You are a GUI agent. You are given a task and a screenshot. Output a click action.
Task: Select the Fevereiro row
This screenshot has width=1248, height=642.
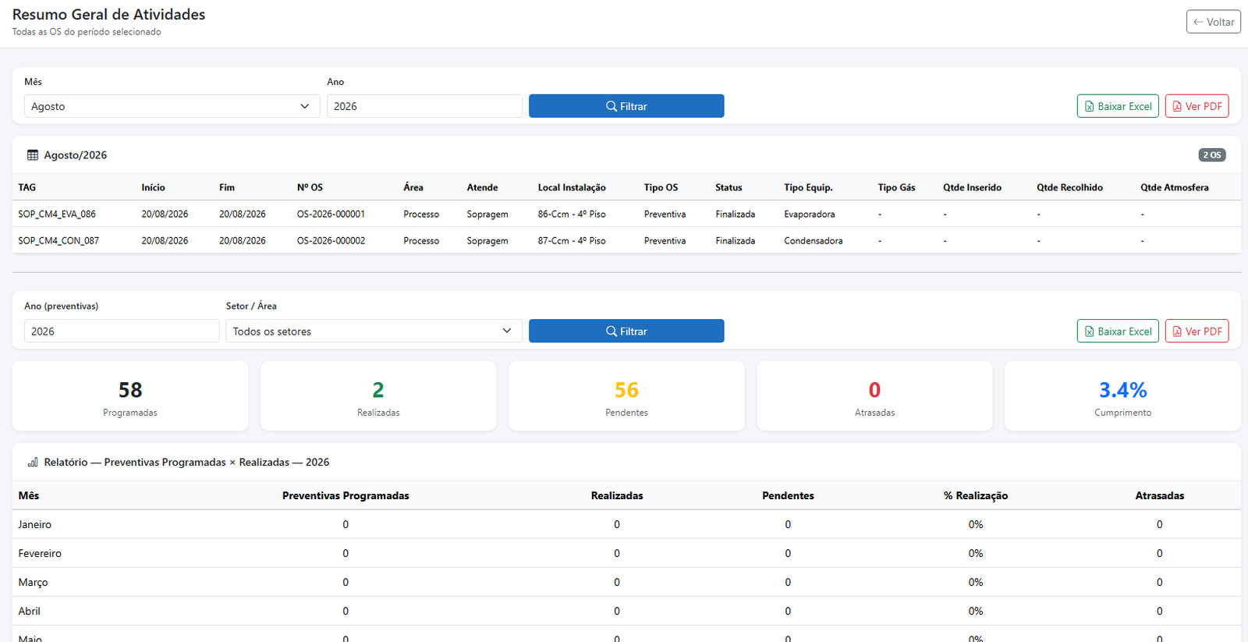click(x=626, y=553)
